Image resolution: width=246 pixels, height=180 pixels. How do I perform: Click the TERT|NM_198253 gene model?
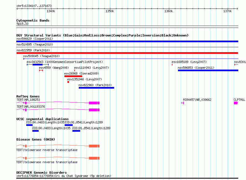[58, 103]
